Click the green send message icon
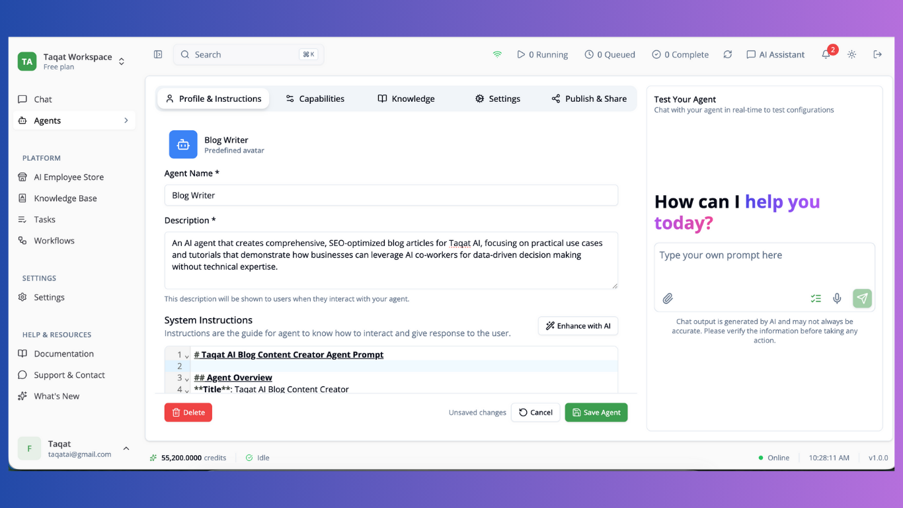903x508 pixels. coord(862,298)
